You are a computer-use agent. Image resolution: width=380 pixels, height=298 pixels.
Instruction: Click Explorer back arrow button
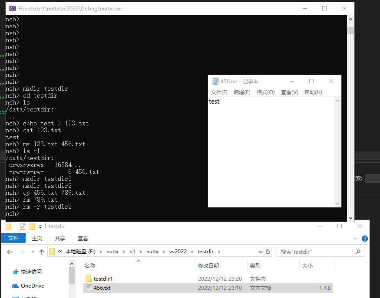[10, 252]
